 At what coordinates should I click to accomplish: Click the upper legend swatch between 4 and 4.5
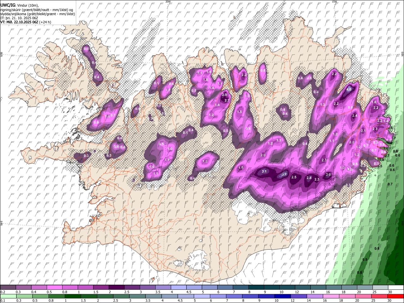pyautogui.click(x=178, y=288)
